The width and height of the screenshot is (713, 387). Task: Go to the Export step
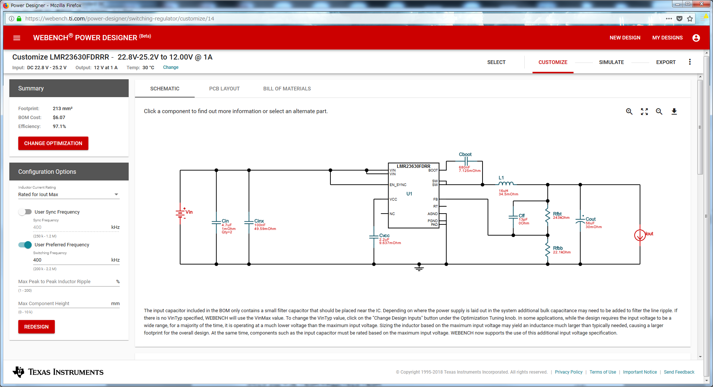tap(666, 62)
